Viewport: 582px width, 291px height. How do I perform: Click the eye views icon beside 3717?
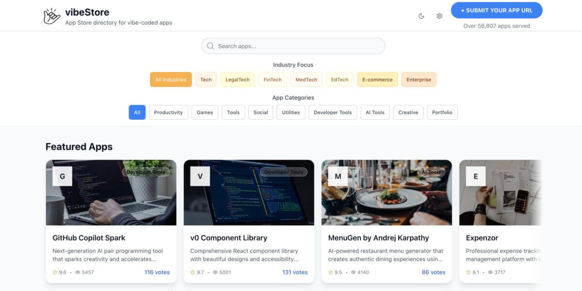[490, 273]
